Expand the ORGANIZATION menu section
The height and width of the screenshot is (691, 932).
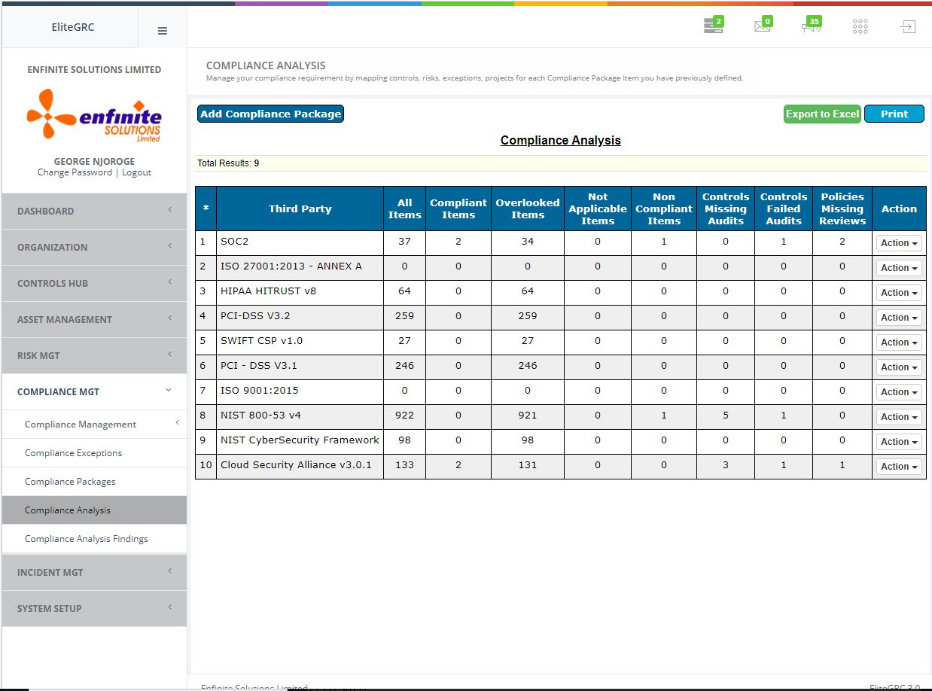(x=94, y=247)
